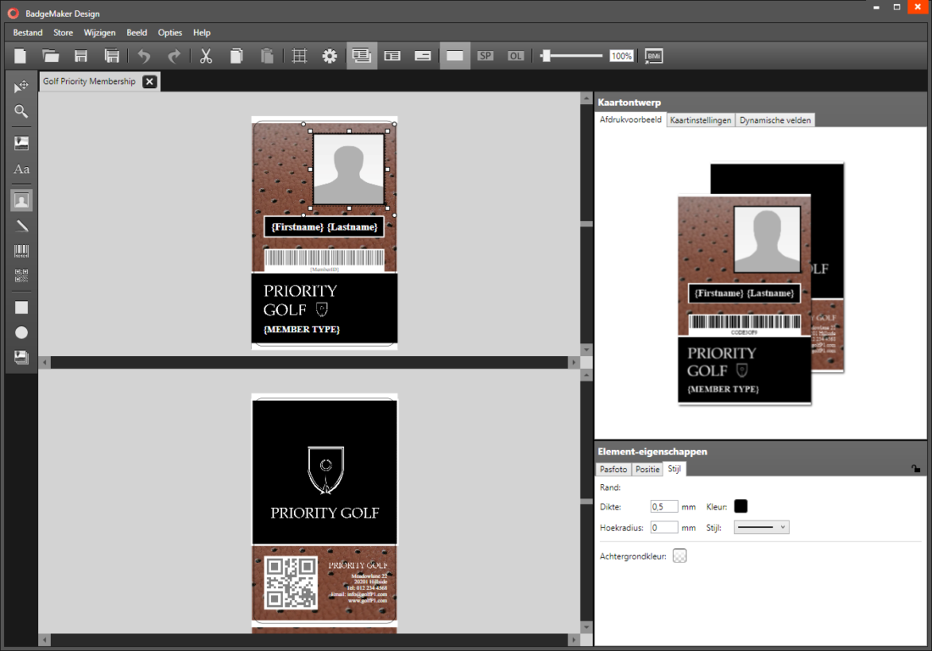Change the border Kleur color swatch

click(741, 506)
